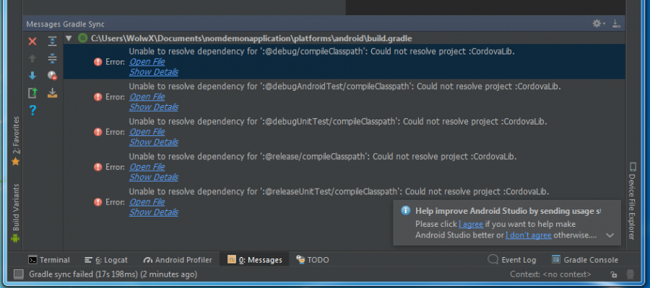The height and width of the screenshot is (288, 650).
Task: Open the Android Profiler tab
Action: [178, 260]
